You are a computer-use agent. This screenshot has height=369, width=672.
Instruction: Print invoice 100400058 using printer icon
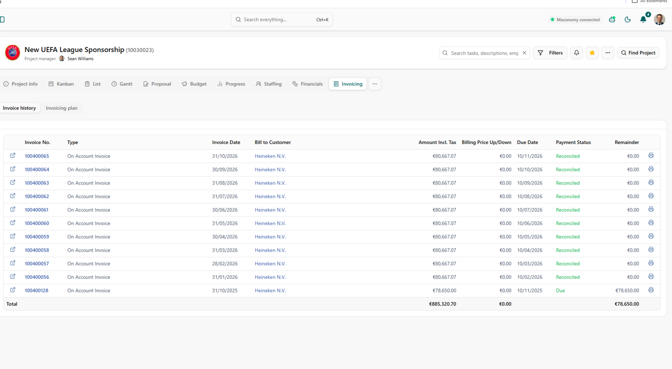651,250
